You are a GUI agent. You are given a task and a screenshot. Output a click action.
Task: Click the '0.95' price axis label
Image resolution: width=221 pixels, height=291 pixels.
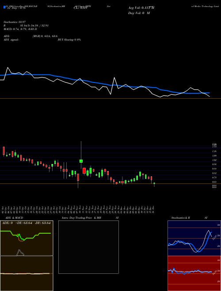click(x=214, y=164)
